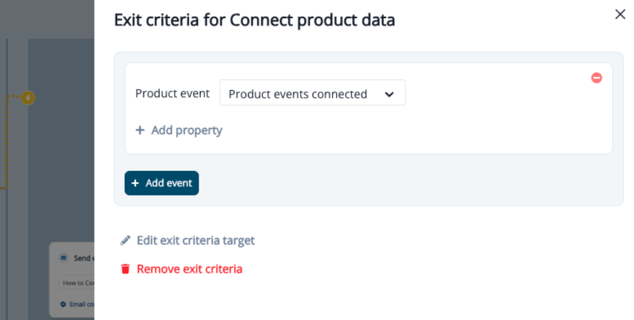Open Edit exit criteria target

coord(195,240)
